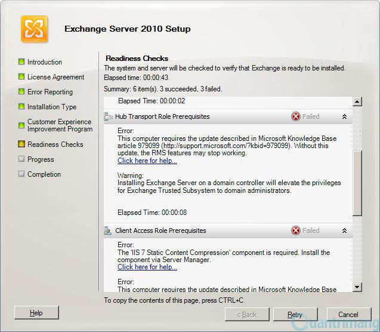This screenshot has height=332, width=380.
Task: Click the green Installation Type step indicator
Action: [x=21, y=106]
